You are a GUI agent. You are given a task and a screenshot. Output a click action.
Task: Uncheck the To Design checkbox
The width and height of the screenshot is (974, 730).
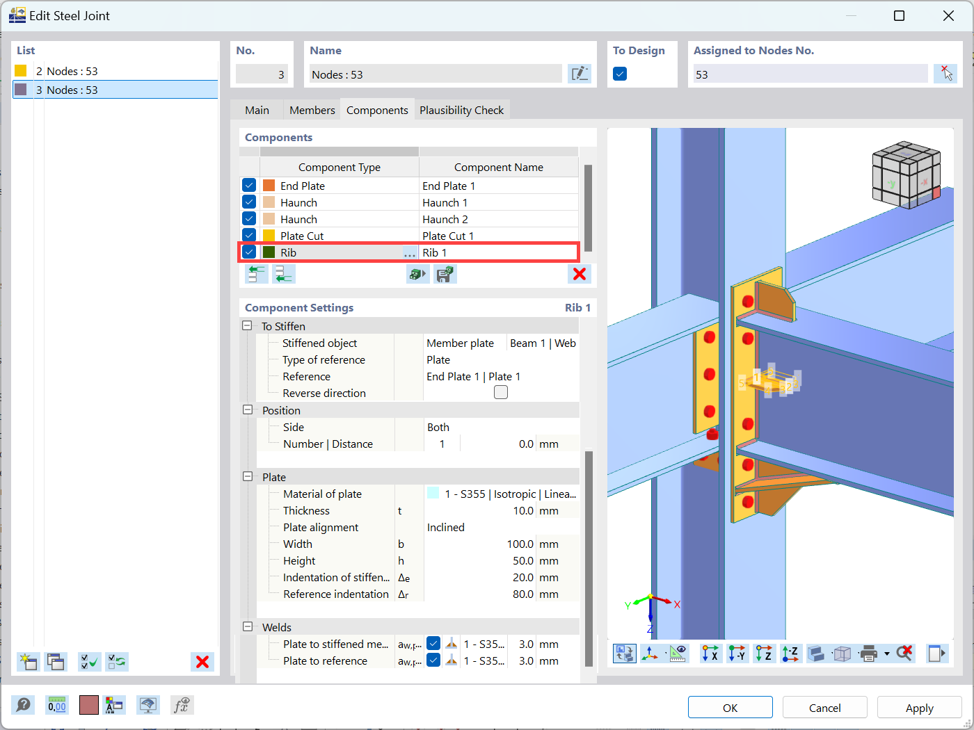coord(620,74)
